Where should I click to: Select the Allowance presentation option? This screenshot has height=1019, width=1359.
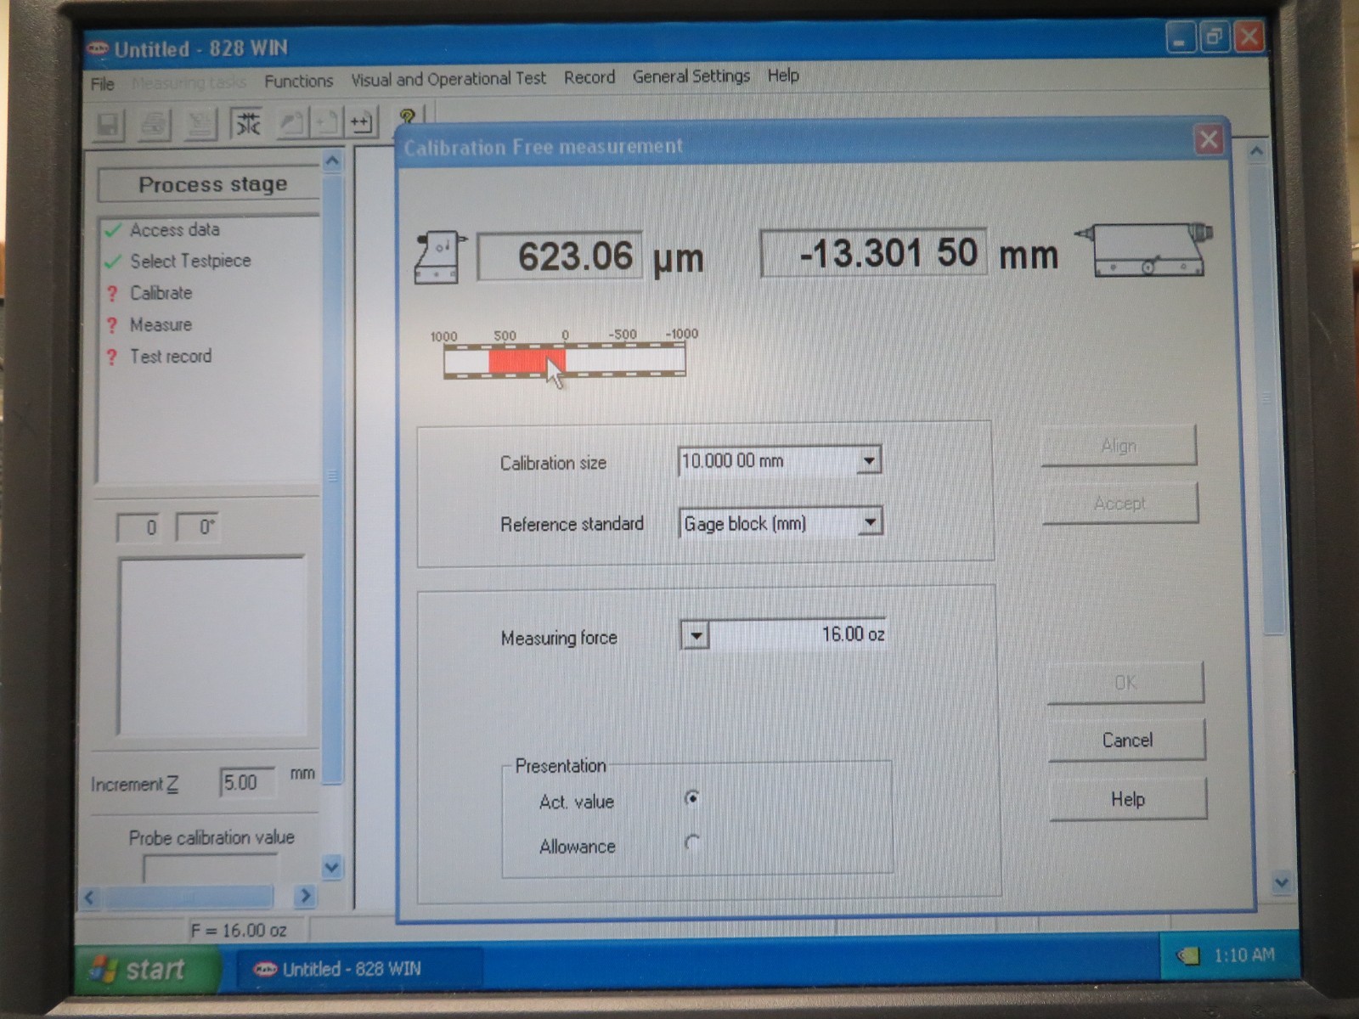coord(692,842)
